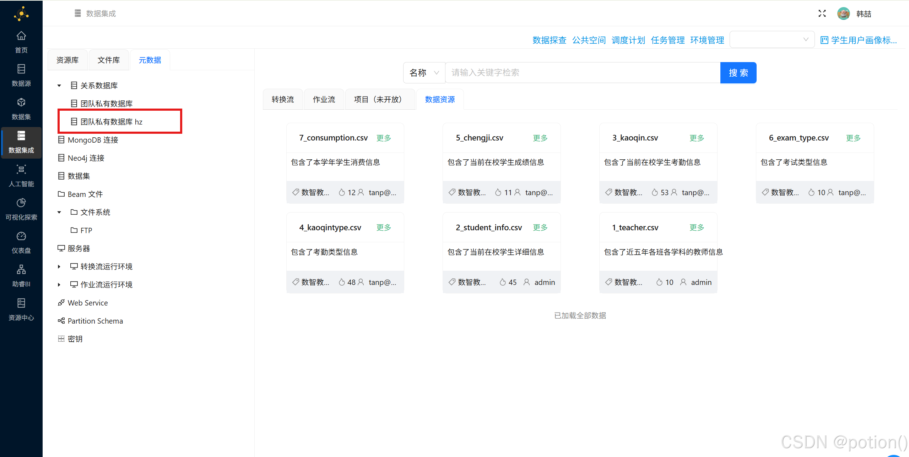This screenshot has height=457, width=909.
Task: Click 更多 on the 3_kaoqin.csv card
Action: tap(697, 138)
